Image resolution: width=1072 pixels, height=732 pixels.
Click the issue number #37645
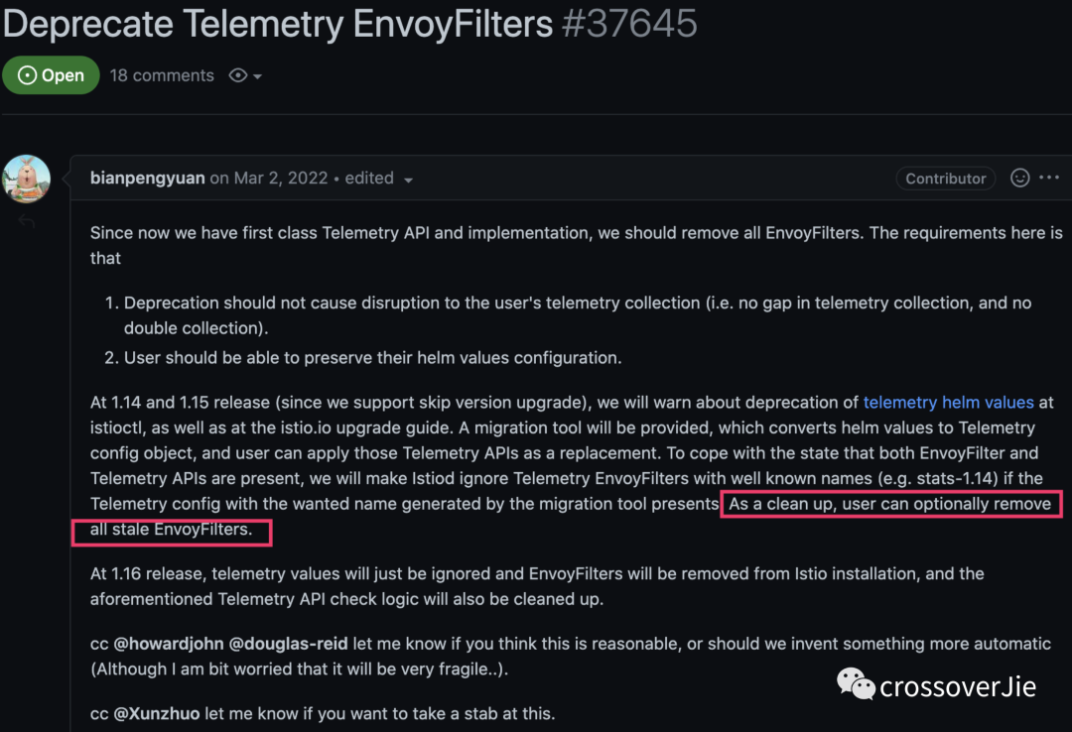[x=629, y=23]
